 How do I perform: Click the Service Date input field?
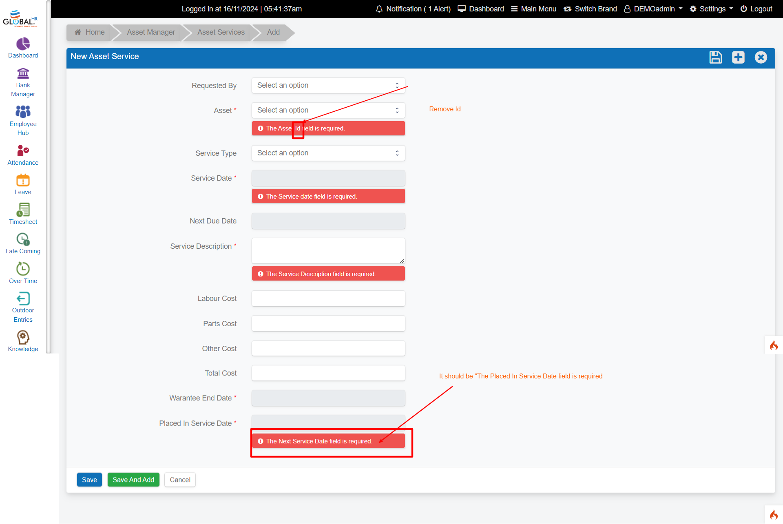(x=328, y=178)
